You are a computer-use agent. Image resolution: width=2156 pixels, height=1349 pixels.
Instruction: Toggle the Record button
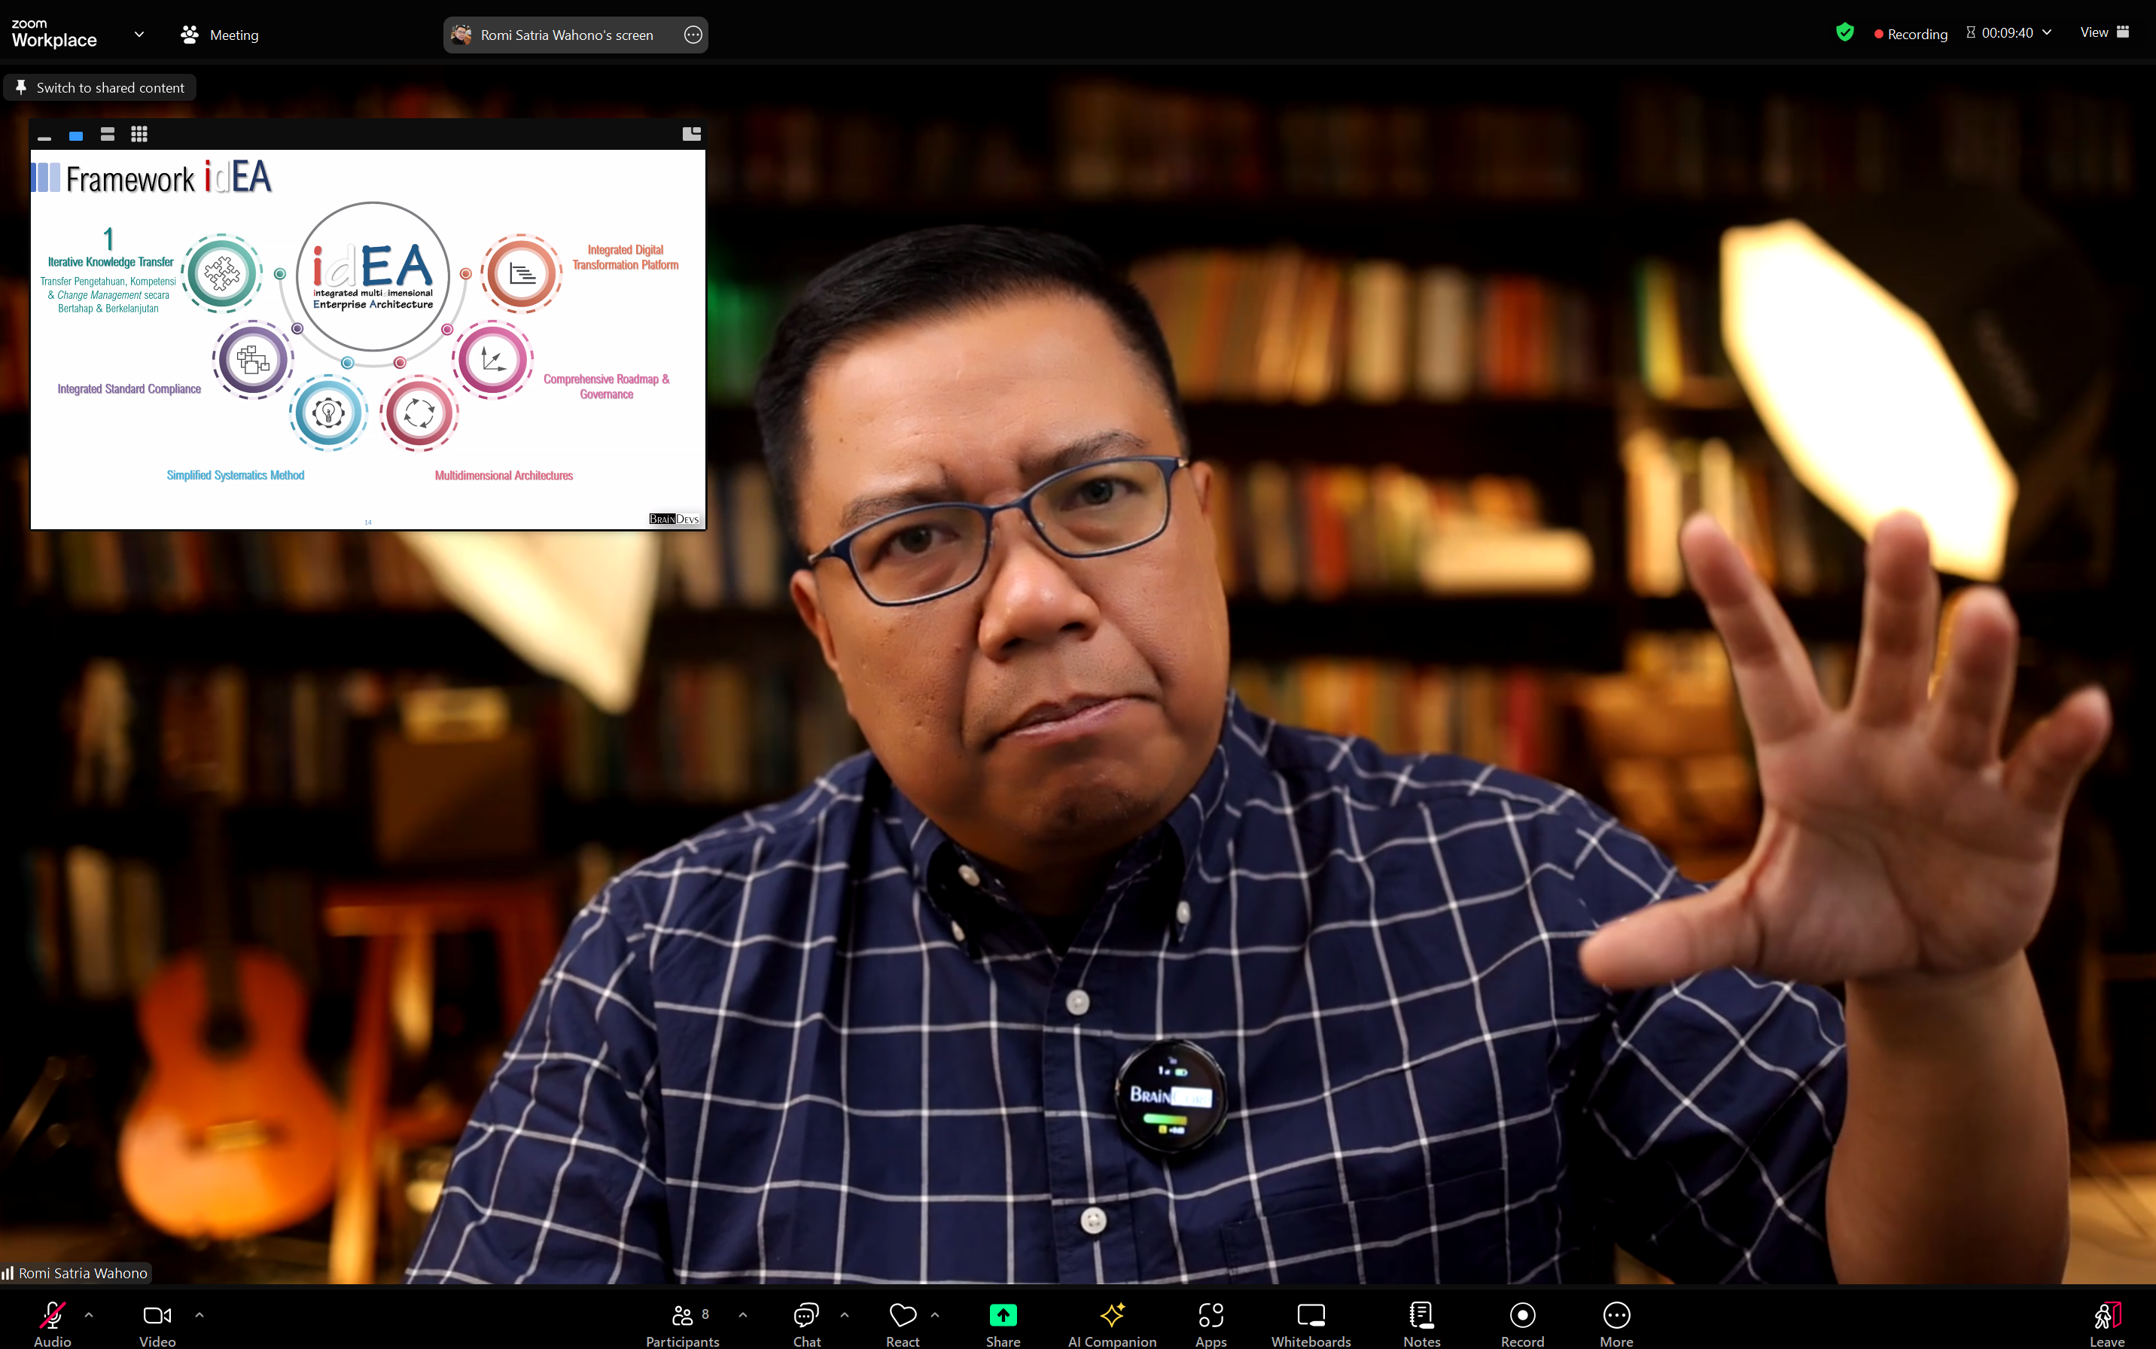(1522, 1323)
